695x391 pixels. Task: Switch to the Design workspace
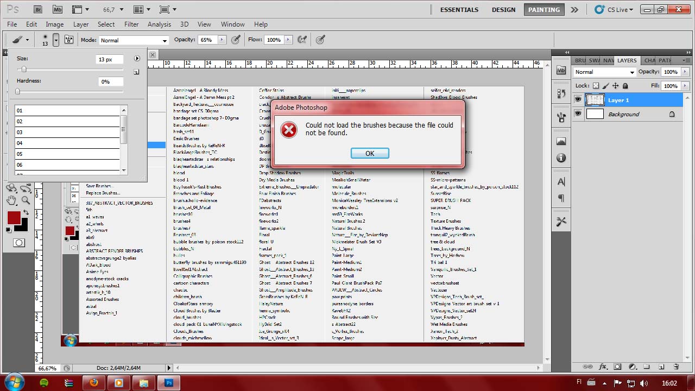click(503, 10)
